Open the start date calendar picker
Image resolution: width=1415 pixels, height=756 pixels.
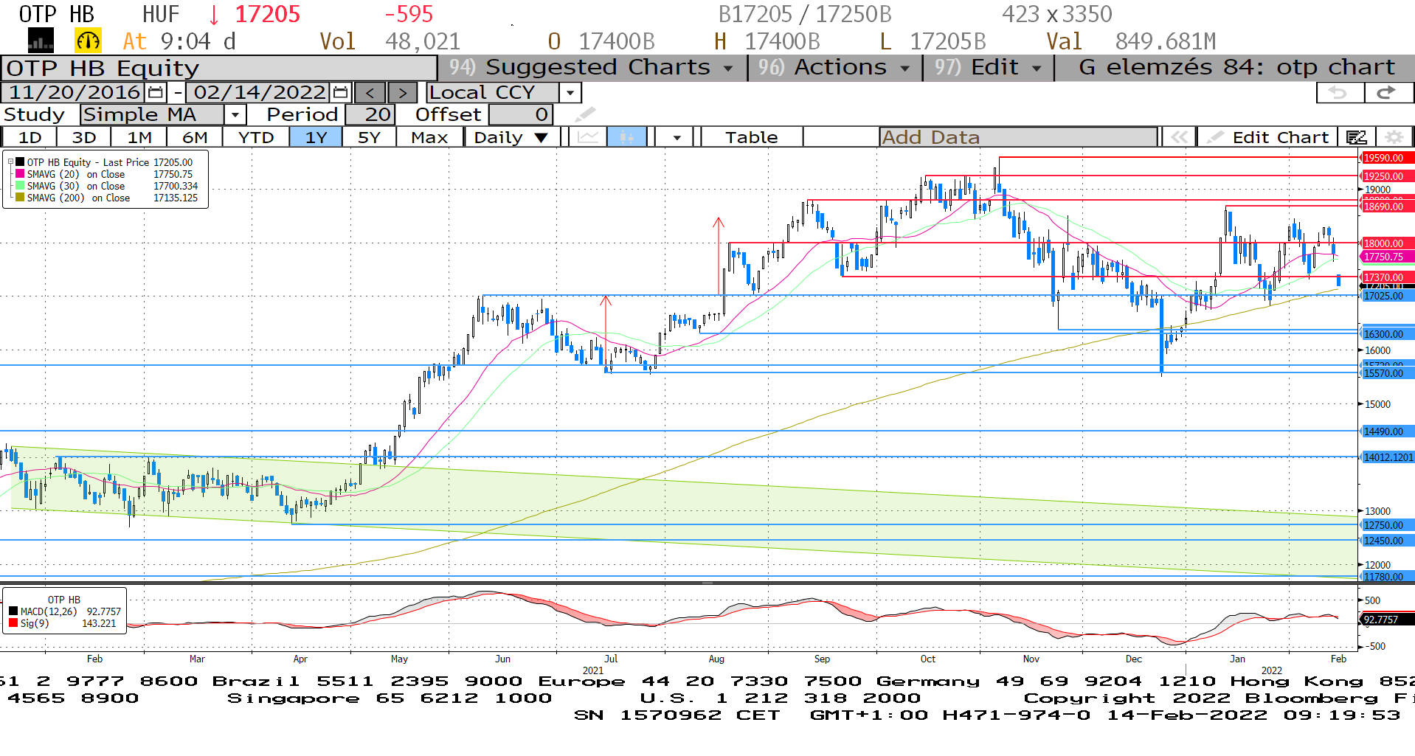(156, 93)
